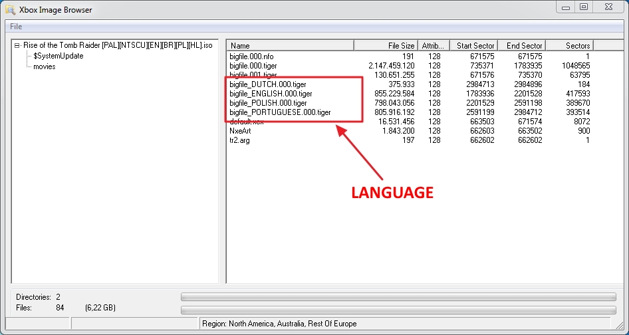Viewport: 629px width, 335px height.
Task: Select the movies folder in tree
Action: [x=44, y=66]
